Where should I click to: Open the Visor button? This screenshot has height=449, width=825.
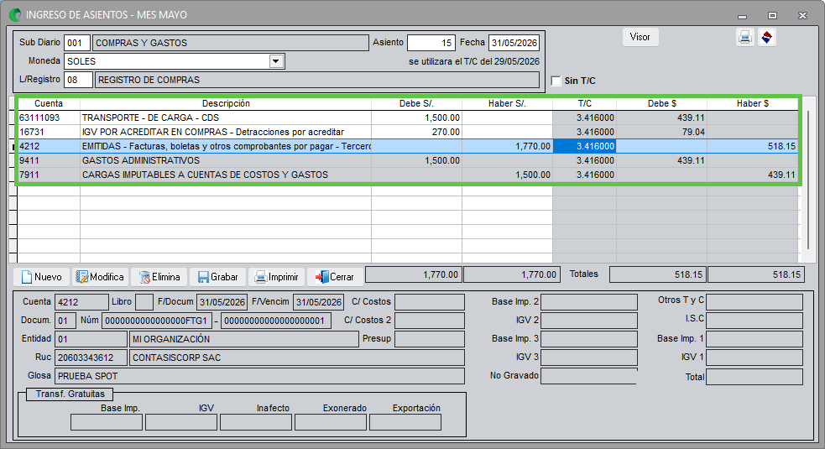click(640, 37)
